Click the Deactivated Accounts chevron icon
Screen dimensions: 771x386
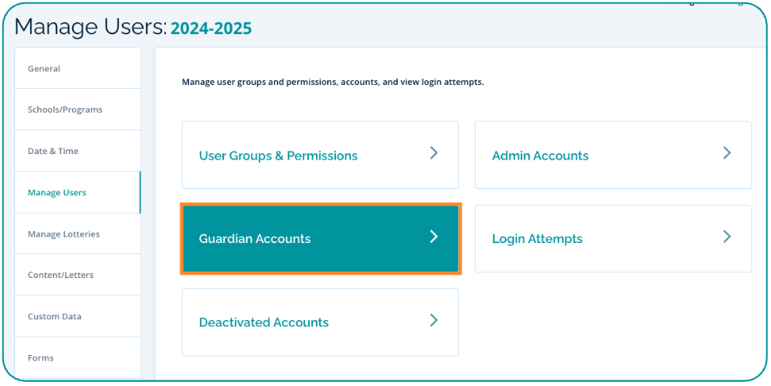[x=434, y=320]
